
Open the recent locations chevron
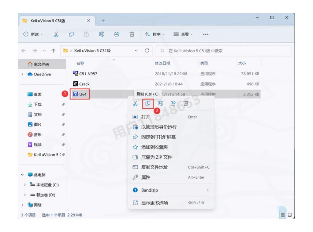coord(44,51)
